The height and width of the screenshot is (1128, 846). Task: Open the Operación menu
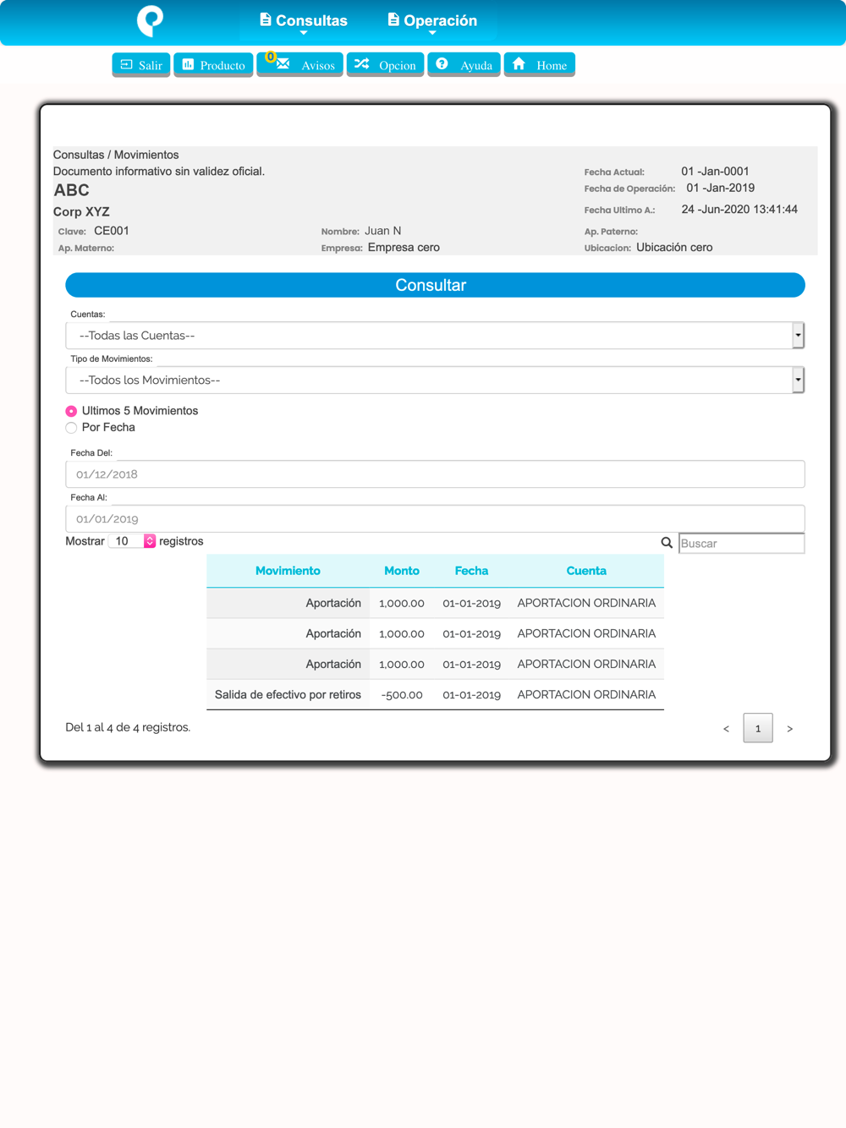(432, 21)
